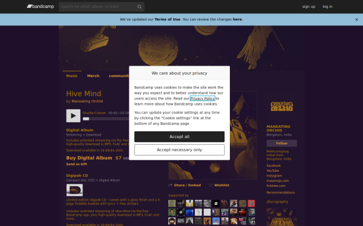Click Maneating Orchid band logo image
363x226 pixels.
pos(282,106)
